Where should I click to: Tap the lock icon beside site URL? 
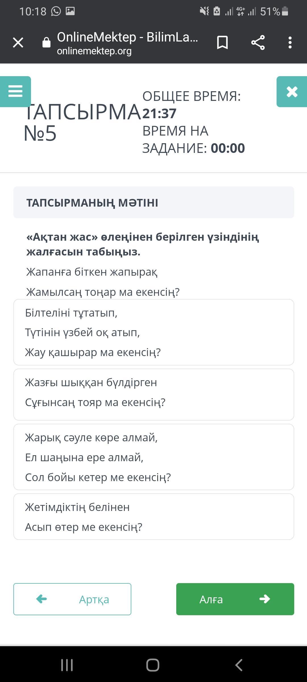tap(46, 43)
